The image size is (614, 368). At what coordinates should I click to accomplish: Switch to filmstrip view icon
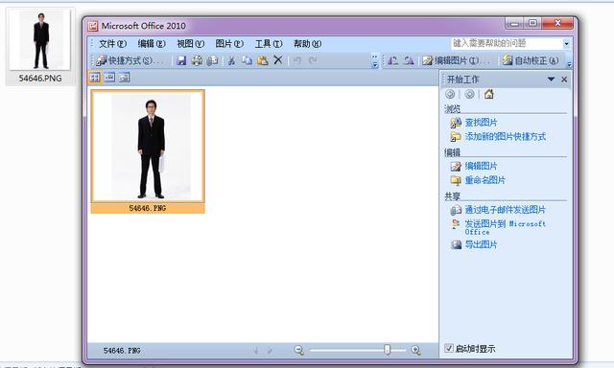[x=109, y=78]
